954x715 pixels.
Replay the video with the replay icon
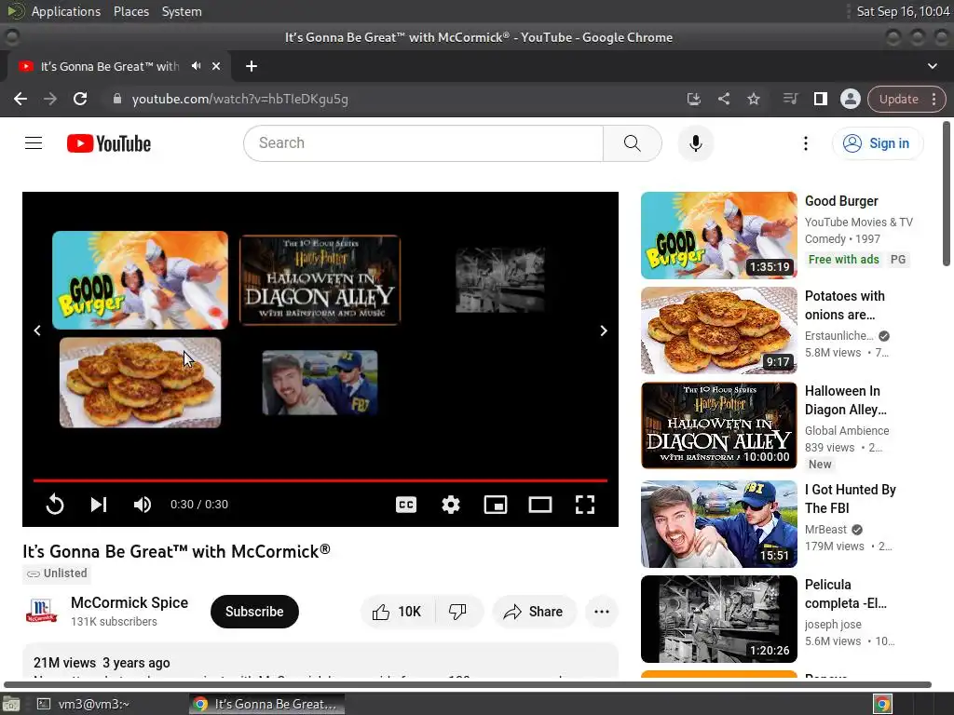tap(55, 504)
